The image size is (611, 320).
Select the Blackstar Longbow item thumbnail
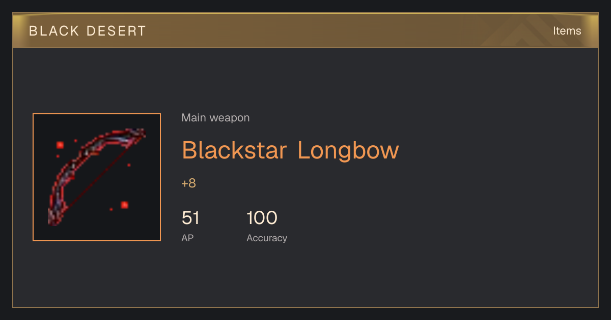click(x=97, y=177)
